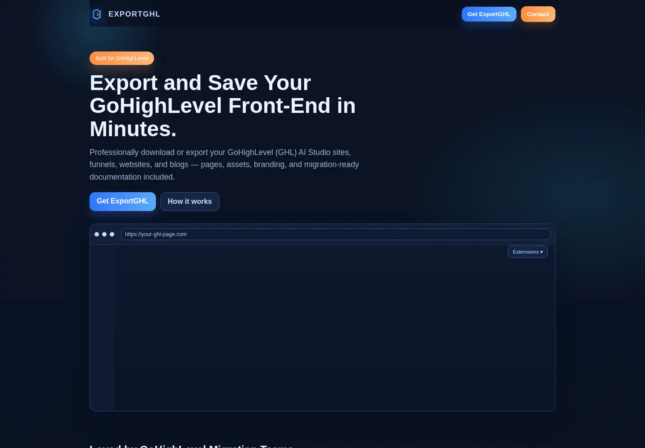
Task: Open the EXPORTGHL brand name link
Action: click(134, 14)
